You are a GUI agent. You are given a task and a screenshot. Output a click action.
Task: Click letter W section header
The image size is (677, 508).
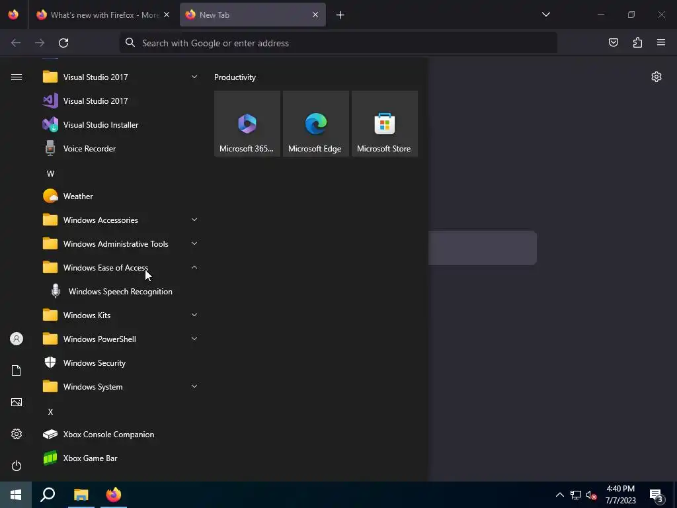[x=50, y=174]
